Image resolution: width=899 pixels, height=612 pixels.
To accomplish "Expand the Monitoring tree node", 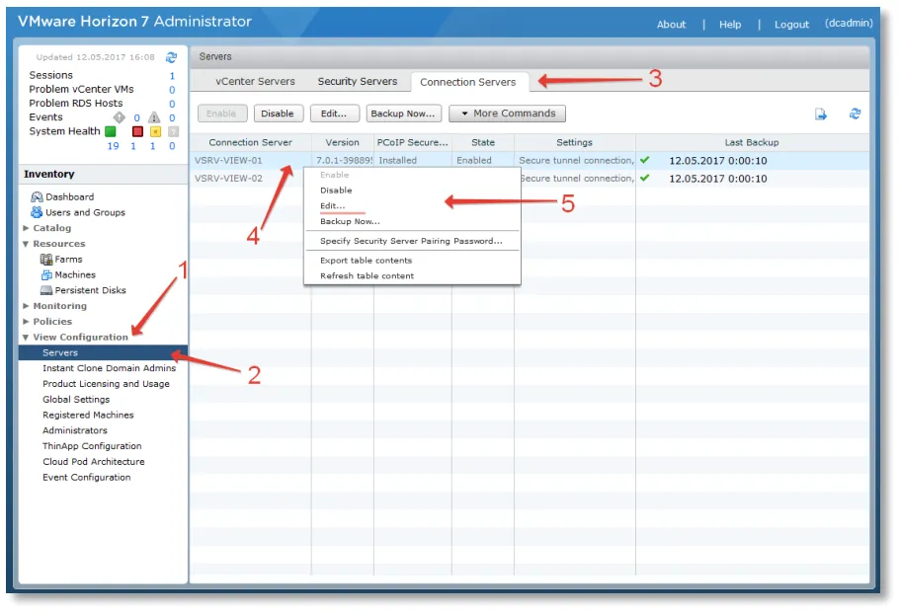I will tap(26, 306).
